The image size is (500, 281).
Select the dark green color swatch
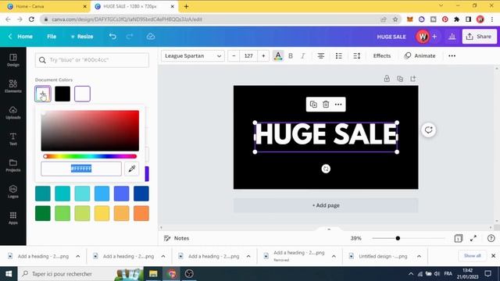(x=43, y=213)
